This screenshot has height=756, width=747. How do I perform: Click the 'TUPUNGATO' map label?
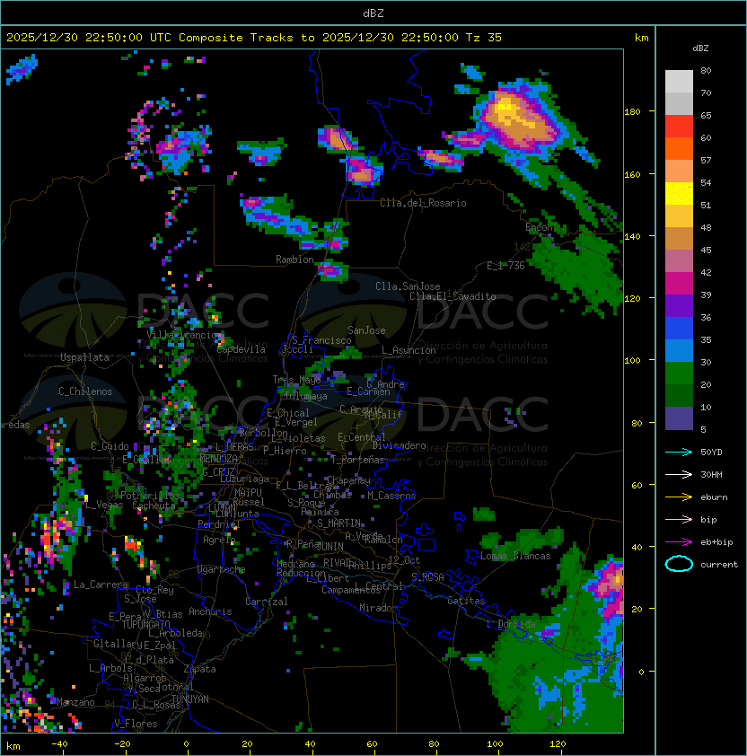145,624
